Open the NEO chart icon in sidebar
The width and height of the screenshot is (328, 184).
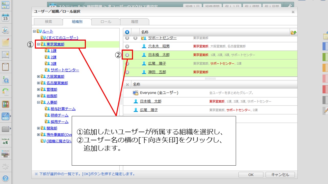5,117
